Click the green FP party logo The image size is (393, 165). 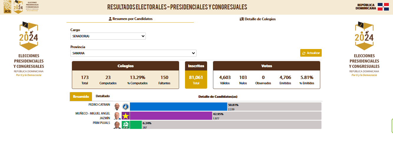point(126,125)
